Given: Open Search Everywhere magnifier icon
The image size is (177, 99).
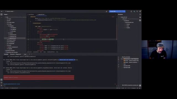Looking at the screenshot, I should 137,12.
